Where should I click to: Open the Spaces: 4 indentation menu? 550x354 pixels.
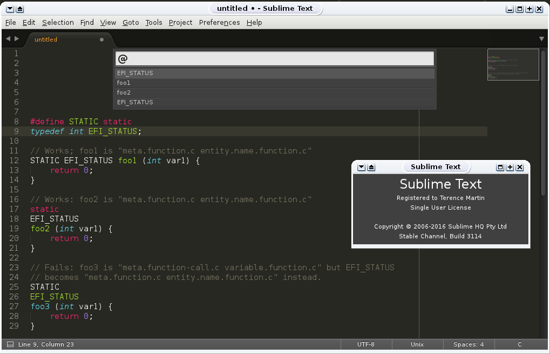468,344
